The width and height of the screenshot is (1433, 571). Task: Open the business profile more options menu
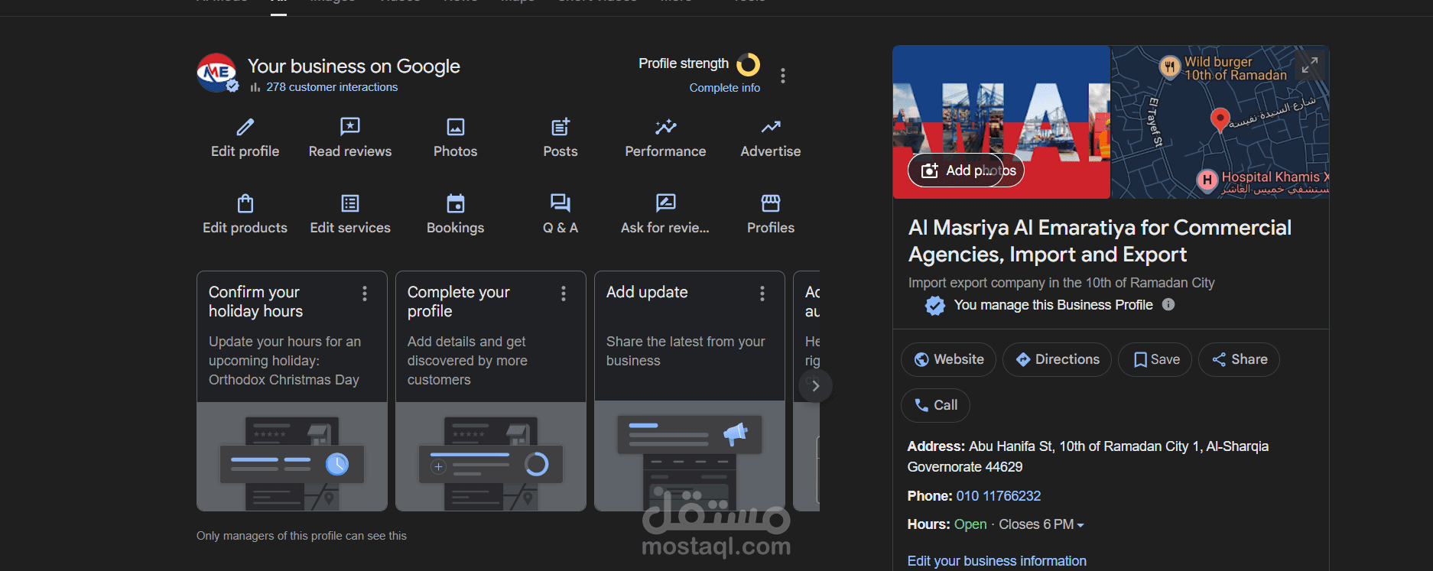pyautogui.click(x=782, y=76)
